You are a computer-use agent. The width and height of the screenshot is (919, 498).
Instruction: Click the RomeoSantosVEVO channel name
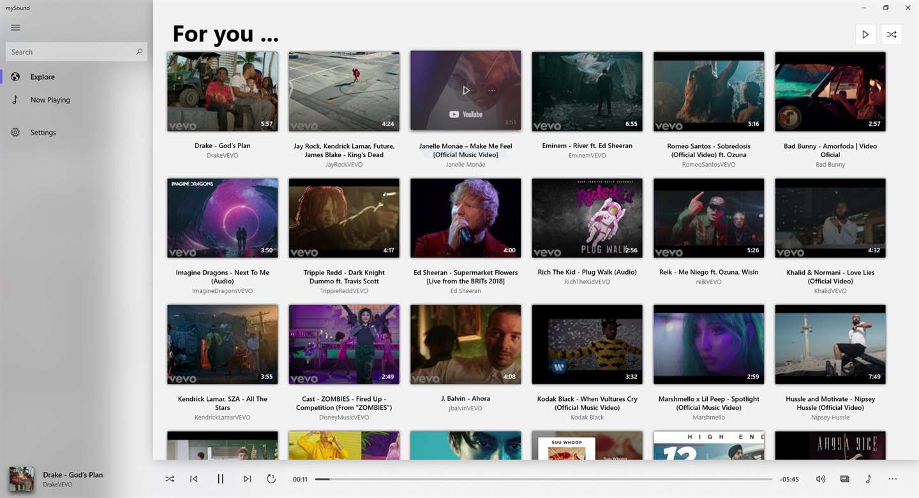pyautogui.click(x=708, y=164)
